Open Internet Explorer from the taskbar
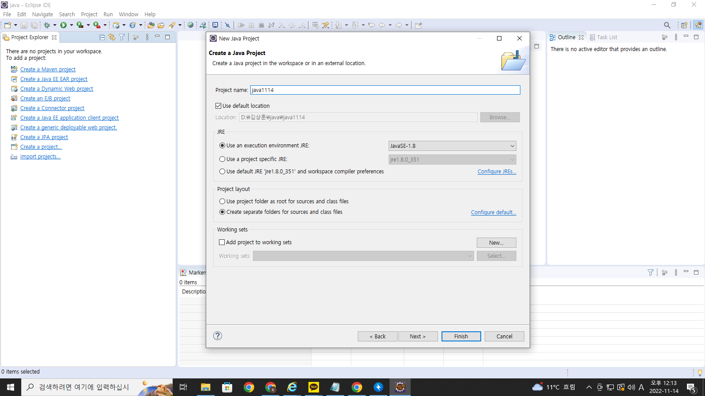705x396 pixels. (x=292, y=387)
